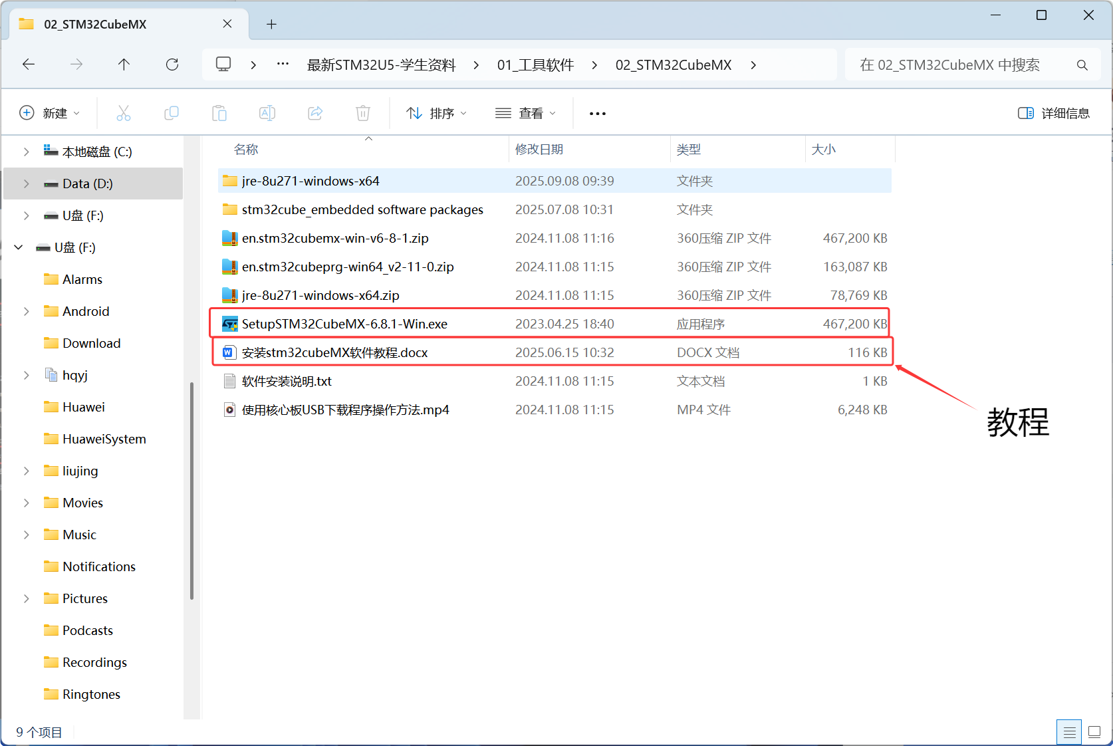Open chevron after 02_STM32CubeMX breadcrumb
1113x746 pixels.
[x=753, y=65]
